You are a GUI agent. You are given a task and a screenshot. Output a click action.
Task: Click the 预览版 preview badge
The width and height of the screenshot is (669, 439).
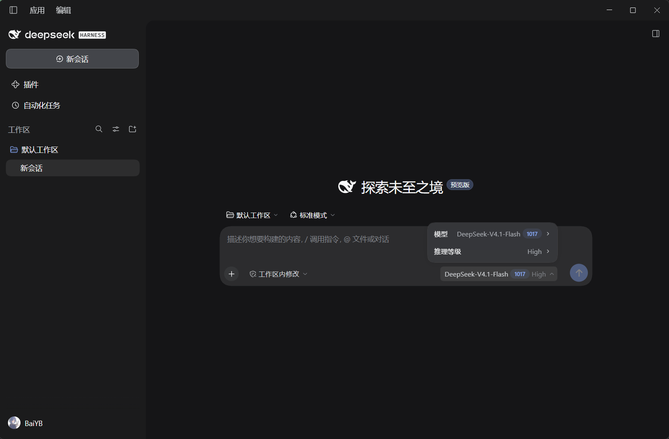point(460,185)
